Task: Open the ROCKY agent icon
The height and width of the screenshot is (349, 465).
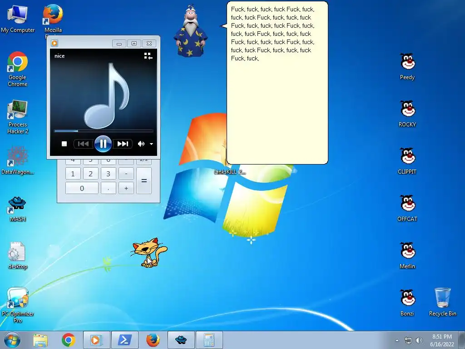Action: (x=407, y=114)
